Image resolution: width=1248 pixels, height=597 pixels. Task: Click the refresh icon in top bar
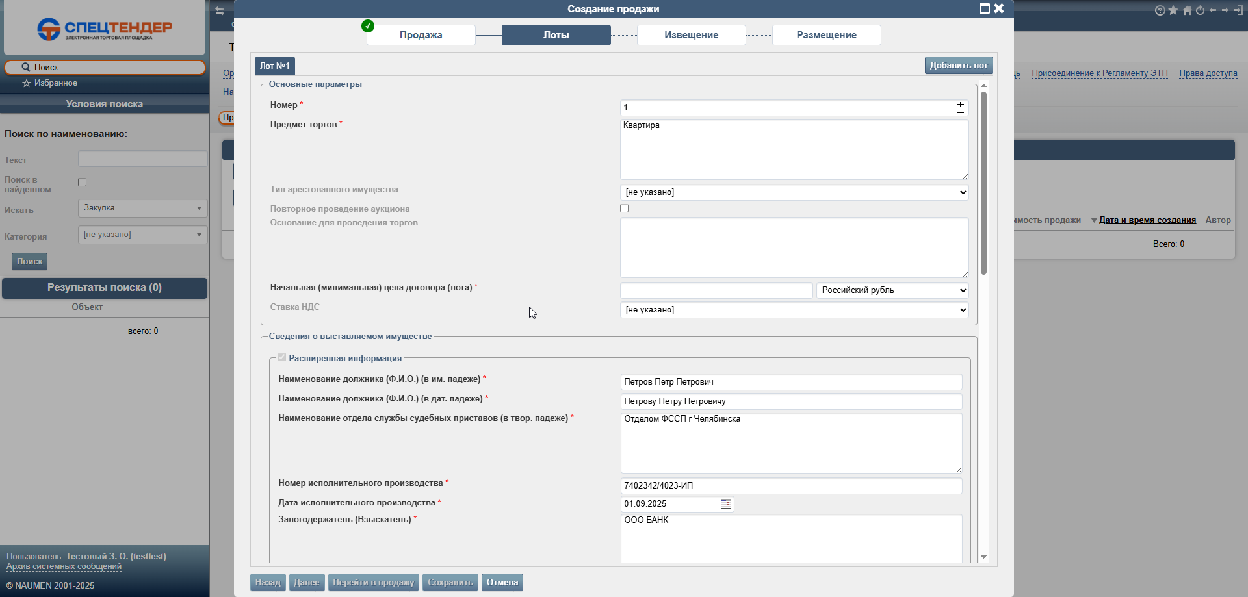click(x=1200, y=10)
